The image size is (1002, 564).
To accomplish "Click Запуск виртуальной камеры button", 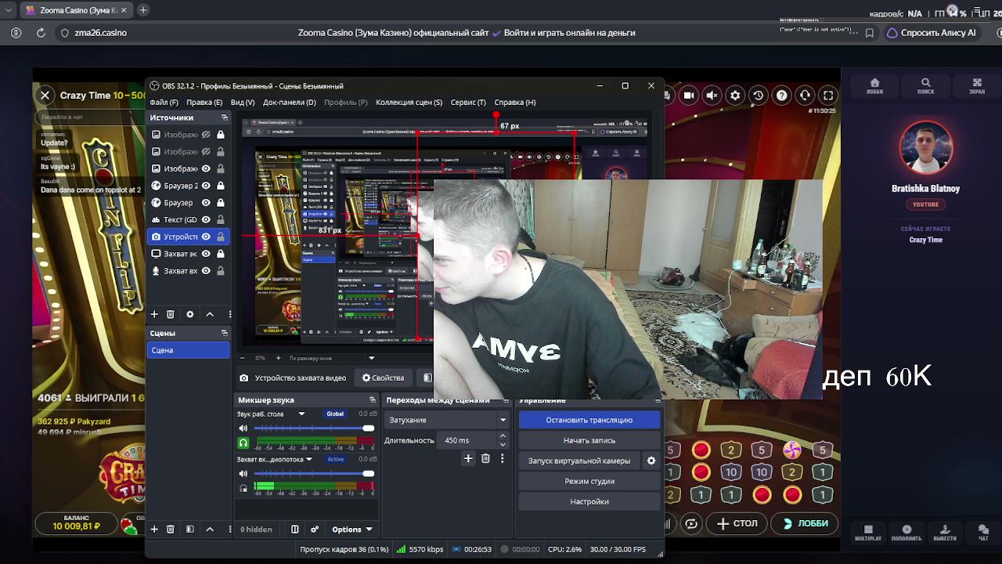I will (x=579, y=461).
